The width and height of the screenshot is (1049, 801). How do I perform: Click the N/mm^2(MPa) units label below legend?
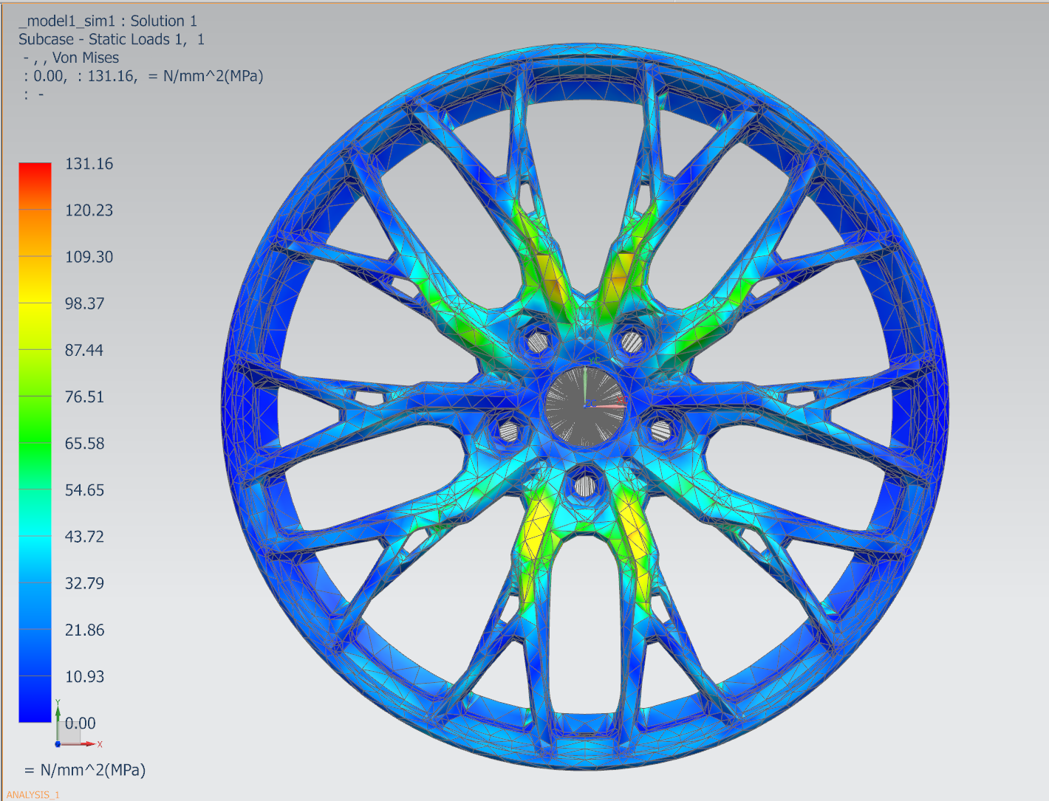click(x=92, y=770)
